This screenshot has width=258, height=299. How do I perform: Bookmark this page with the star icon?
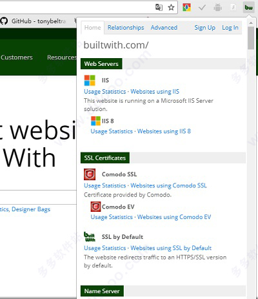tap(171, 8)
